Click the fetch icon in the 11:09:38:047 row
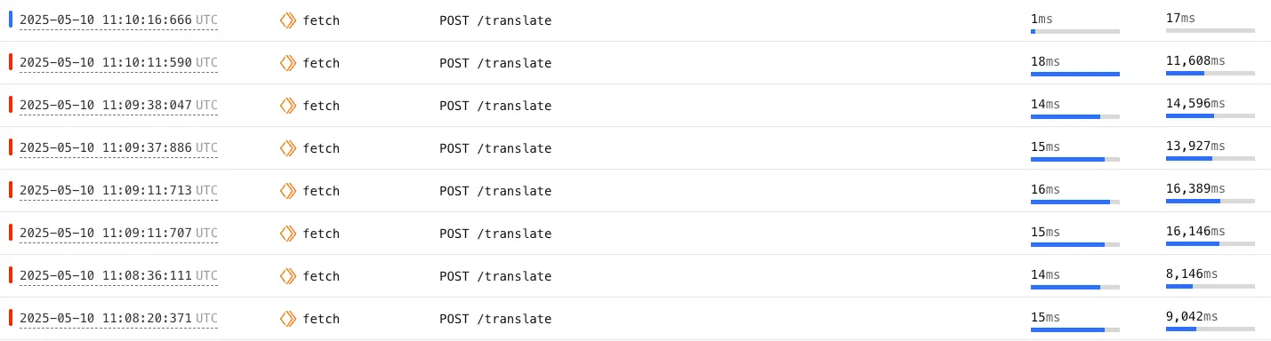This screenshot has width=1271, height=341. (x=287, y=106)
